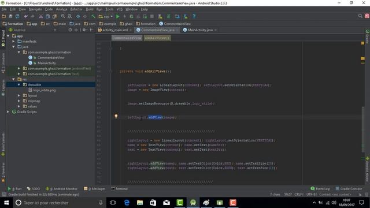Click the UTF-8 encoding in status bar

point(312,195)
